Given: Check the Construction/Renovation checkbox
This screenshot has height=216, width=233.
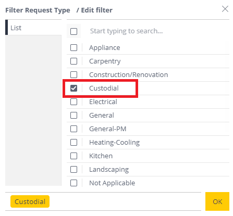Looking at the screenshot, I should (73, 74).
